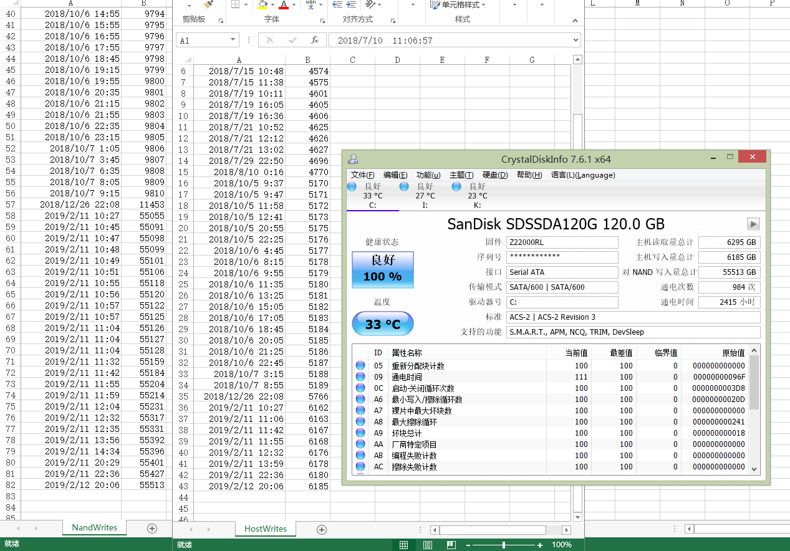Open the Name Box dropdown showing A1
Image resolution: width=790 pixels, height=551 pixels.
pyautogui.click(x=233, y=40)
